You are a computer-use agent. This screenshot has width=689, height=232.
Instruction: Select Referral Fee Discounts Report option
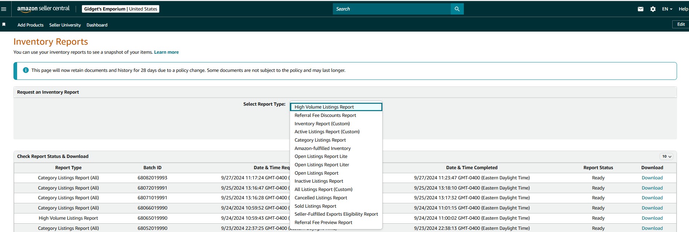336,115
